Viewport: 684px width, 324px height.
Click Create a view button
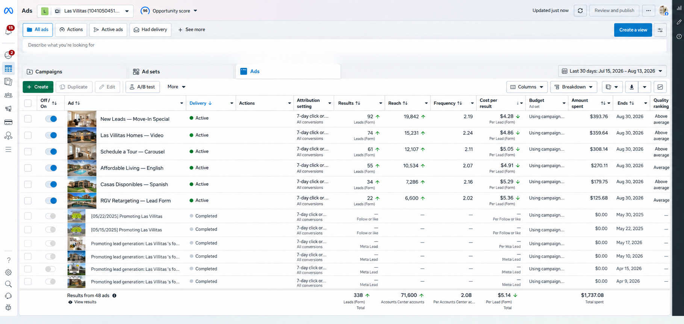(633, 30)
